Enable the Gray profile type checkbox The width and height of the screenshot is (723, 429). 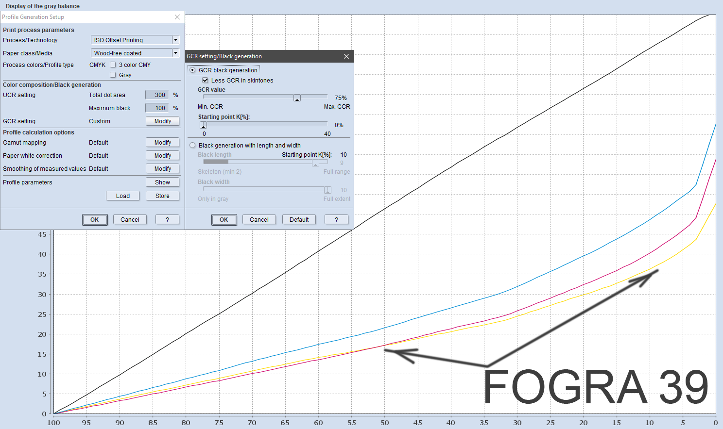coord(113,75)
